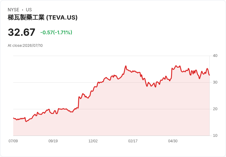Click the 07/09 x-axis date label
The width and height of the screenshot is (226, 157).
pyautogui.click(x=13, y=141)
